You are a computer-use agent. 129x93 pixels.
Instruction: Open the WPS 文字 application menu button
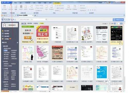pos(6,3)
